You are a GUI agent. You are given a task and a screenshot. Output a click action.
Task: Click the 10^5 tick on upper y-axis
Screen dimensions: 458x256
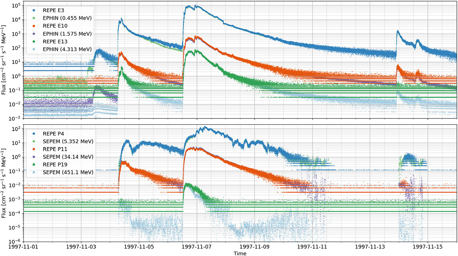coord(16,6)
